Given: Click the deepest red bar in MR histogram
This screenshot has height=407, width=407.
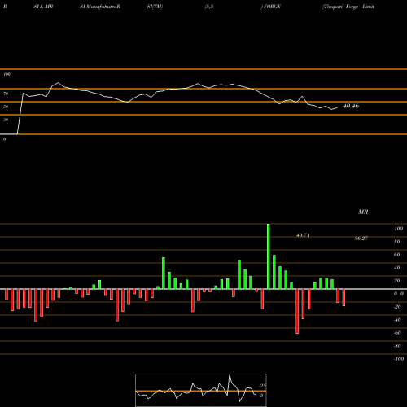Looking at the screenshot, I should (x=297, y=311).
